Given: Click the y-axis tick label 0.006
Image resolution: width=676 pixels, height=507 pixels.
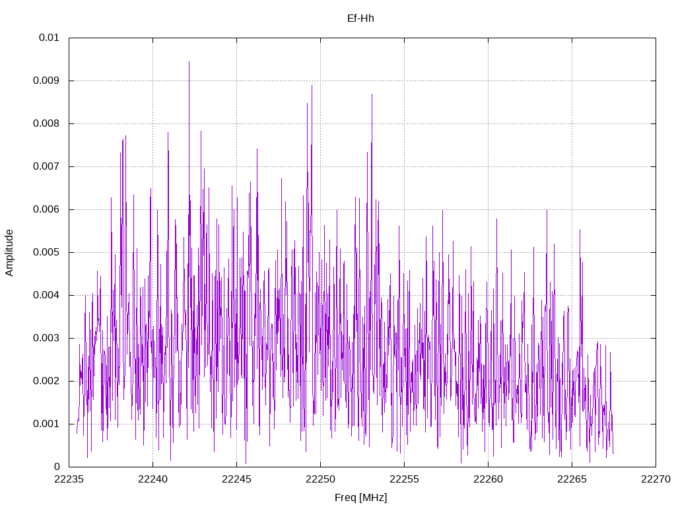Looking at the screenshot, I should (x=46, y=209).
